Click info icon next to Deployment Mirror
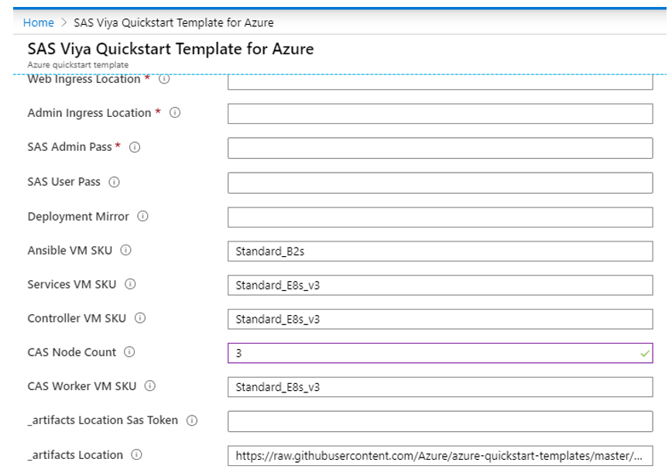672x476 pixels. point(142,217)
